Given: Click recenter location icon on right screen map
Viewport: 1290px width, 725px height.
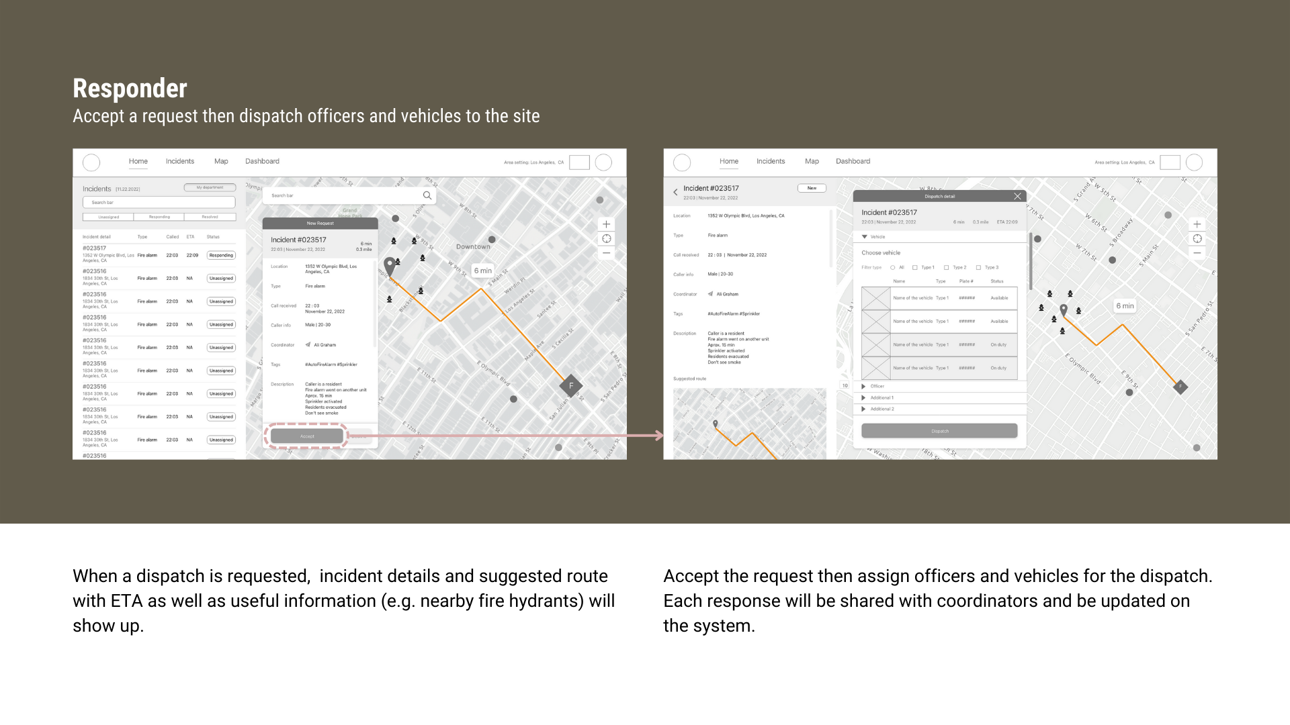Looking at the screenshot, I should click(1197, 239).
